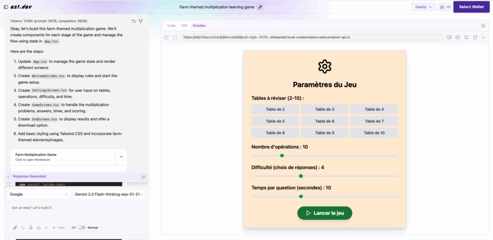This screenshot has width=493, height=240.
Task: Select Table de 7 option
Action: click(x=374, y=121)
